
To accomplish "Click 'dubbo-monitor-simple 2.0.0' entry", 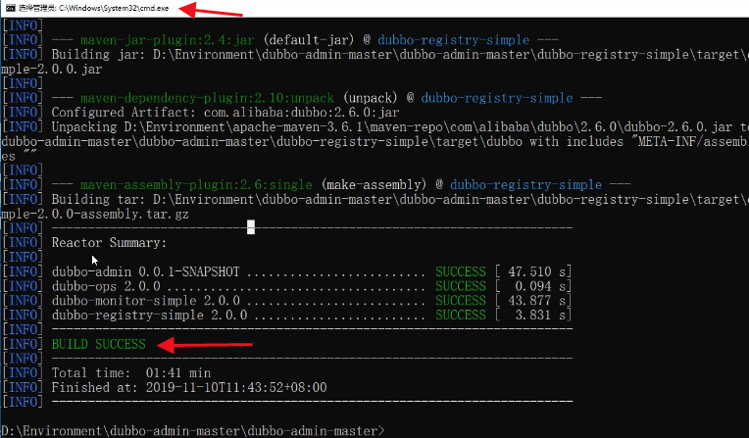I will point(146,301).
